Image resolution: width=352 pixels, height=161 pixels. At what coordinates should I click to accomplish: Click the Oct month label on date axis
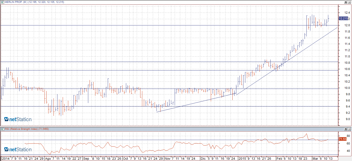click(x=125, y=159)
